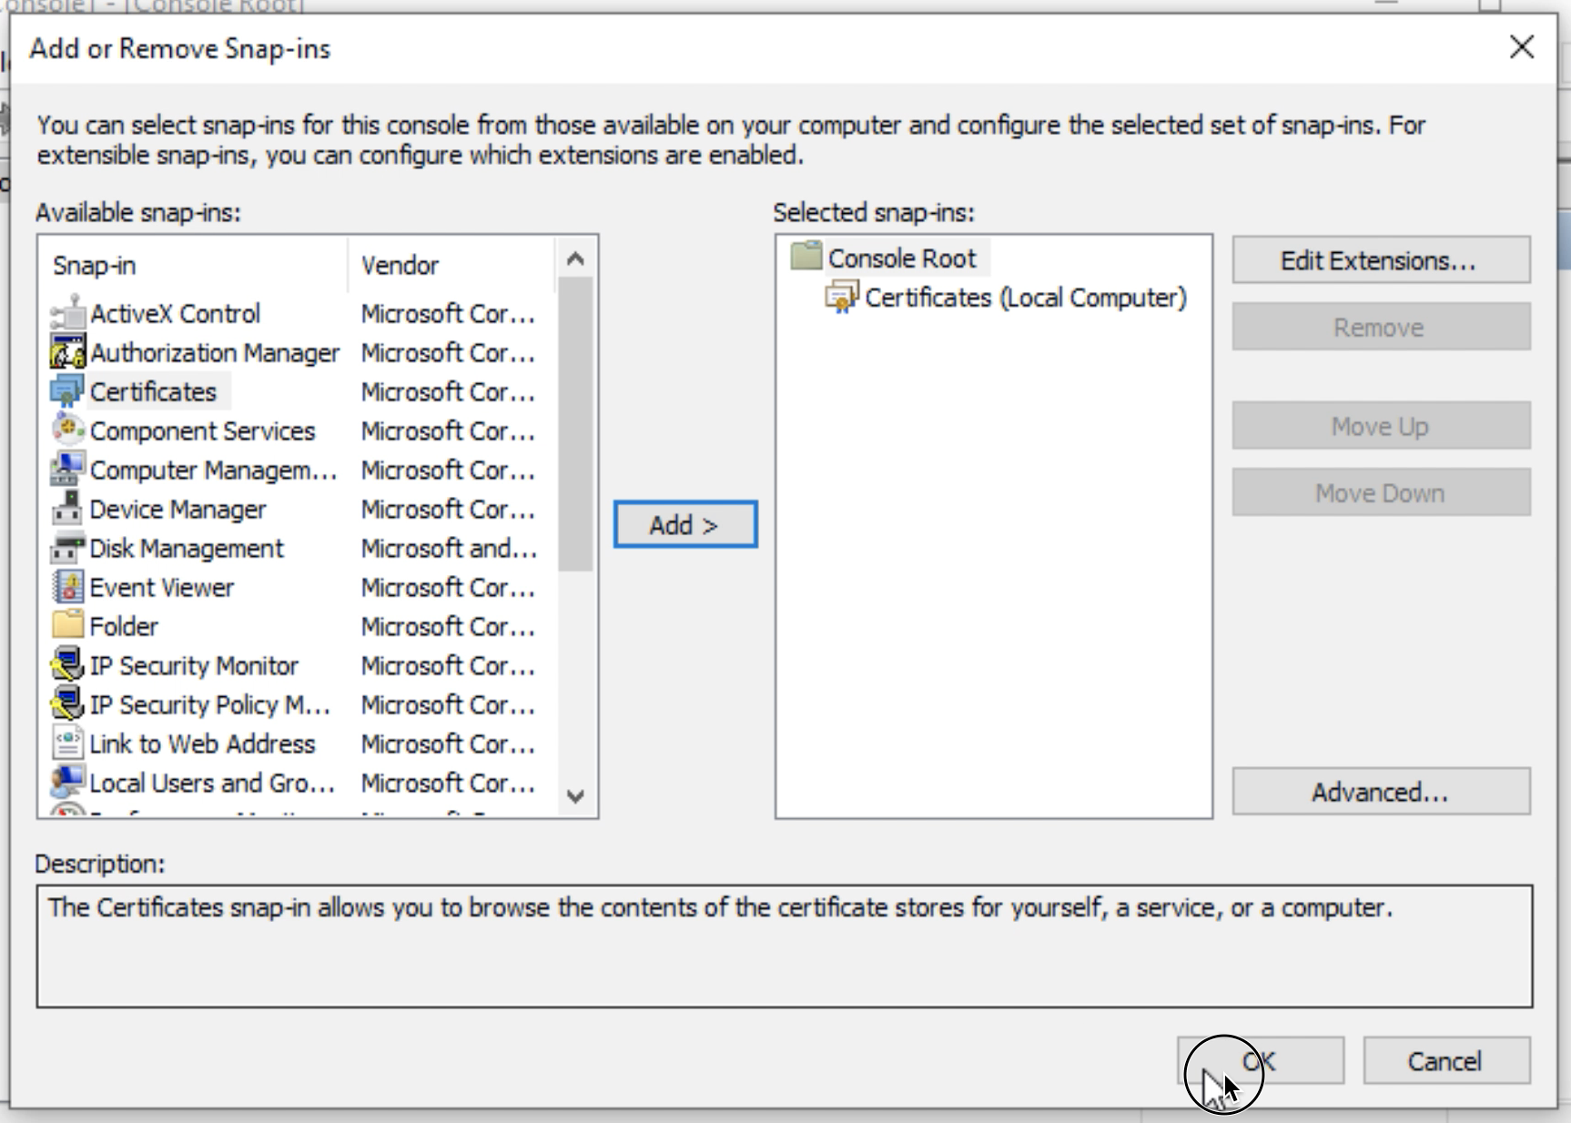The width and height of the screenshot is (1571, 1123).
Task: Click the Disk Management icon
Action: (67, 549)
